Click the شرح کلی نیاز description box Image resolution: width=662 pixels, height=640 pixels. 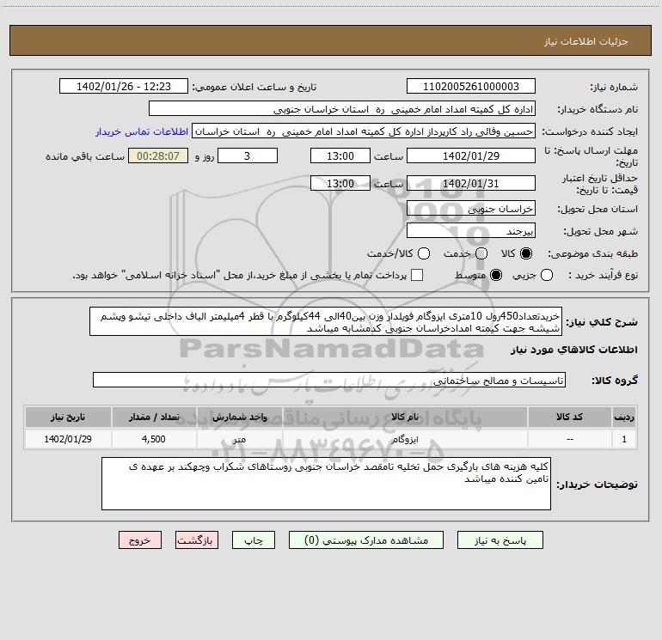point(326,321)
